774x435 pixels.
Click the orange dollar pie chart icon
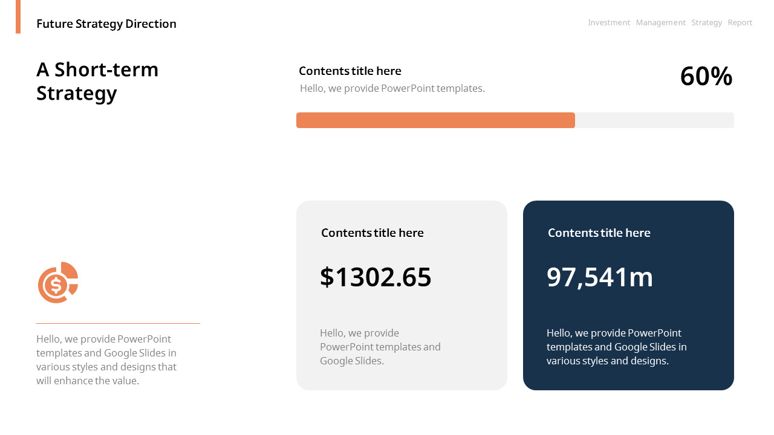coord(57,283)
